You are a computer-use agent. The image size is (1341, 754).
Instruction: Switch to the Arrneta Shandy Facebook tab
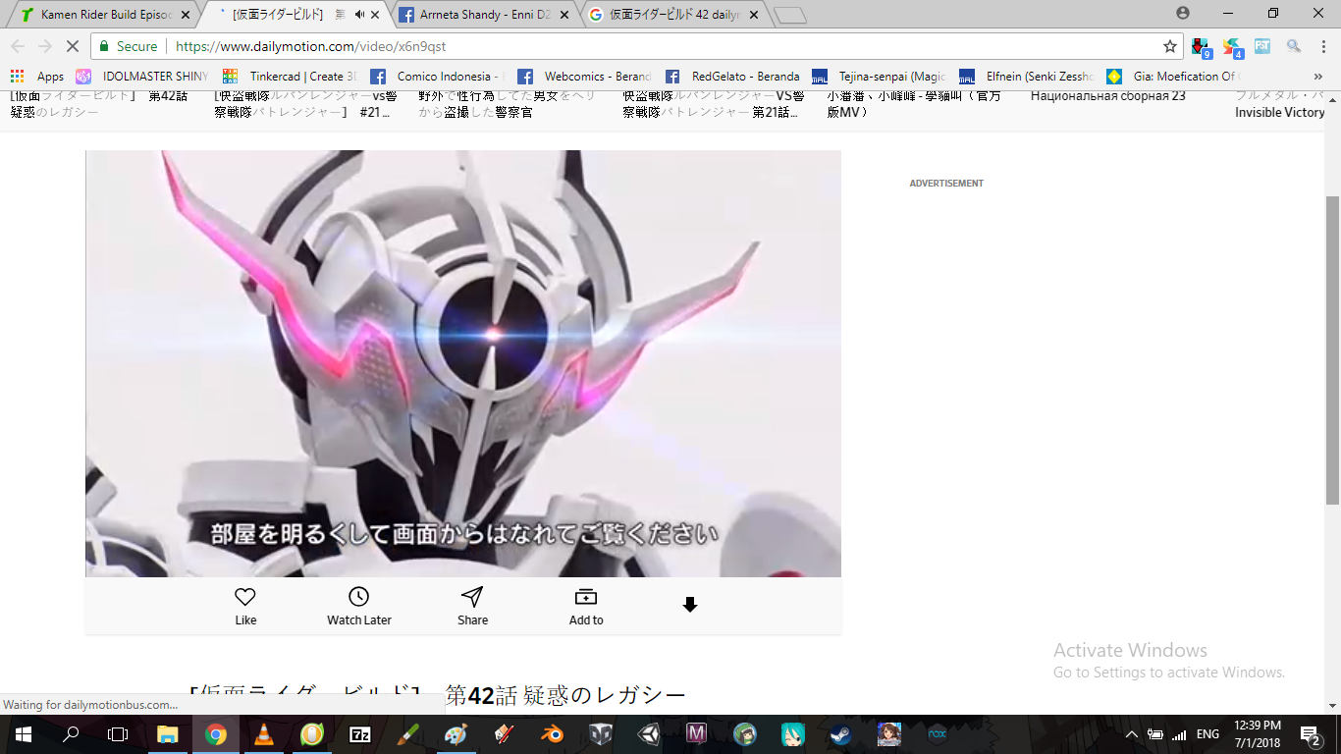coord(483,15)
